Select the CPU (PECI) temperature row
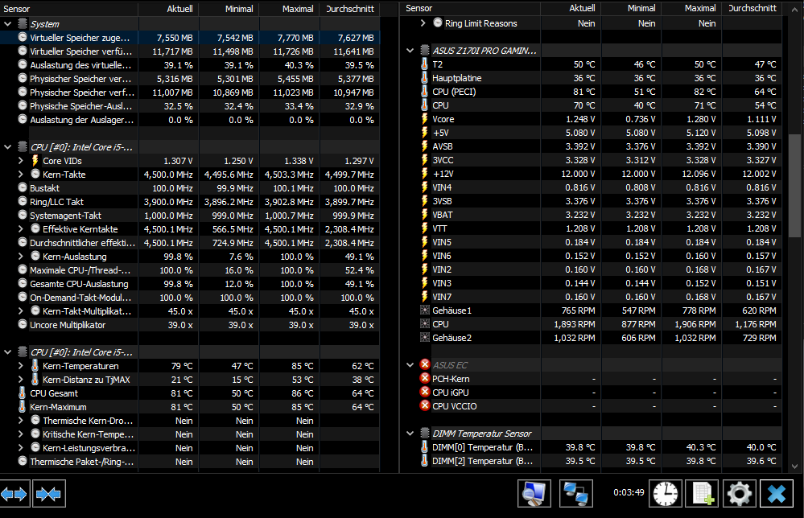Image resolution: width=804 pixels, height=518 pixels. [x=592, y=92]
